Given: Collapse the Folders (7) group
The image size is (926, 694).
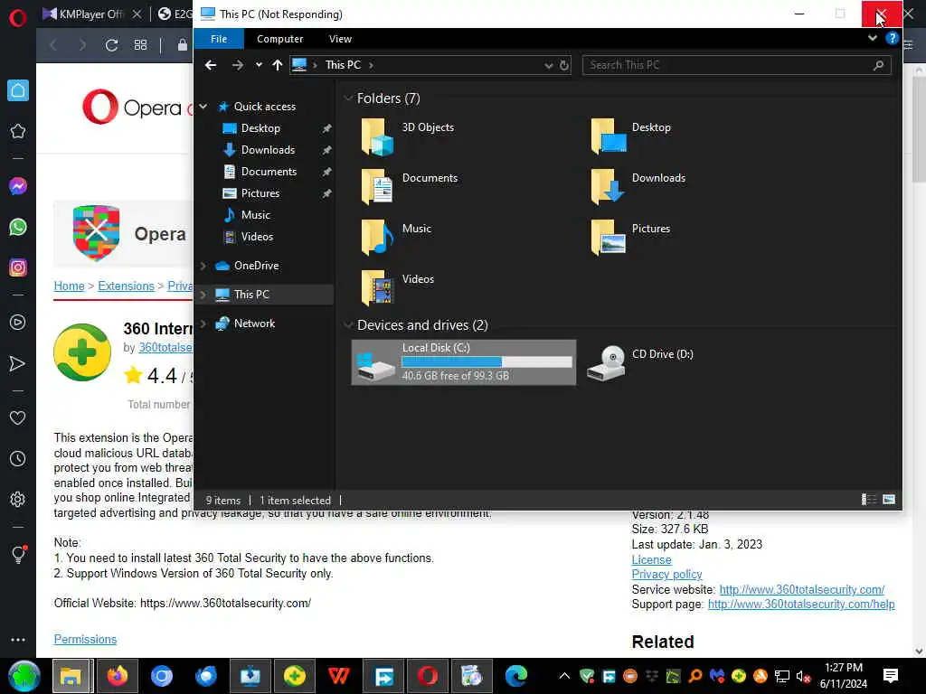Looking at the screenshot, I should coord(348,98).
